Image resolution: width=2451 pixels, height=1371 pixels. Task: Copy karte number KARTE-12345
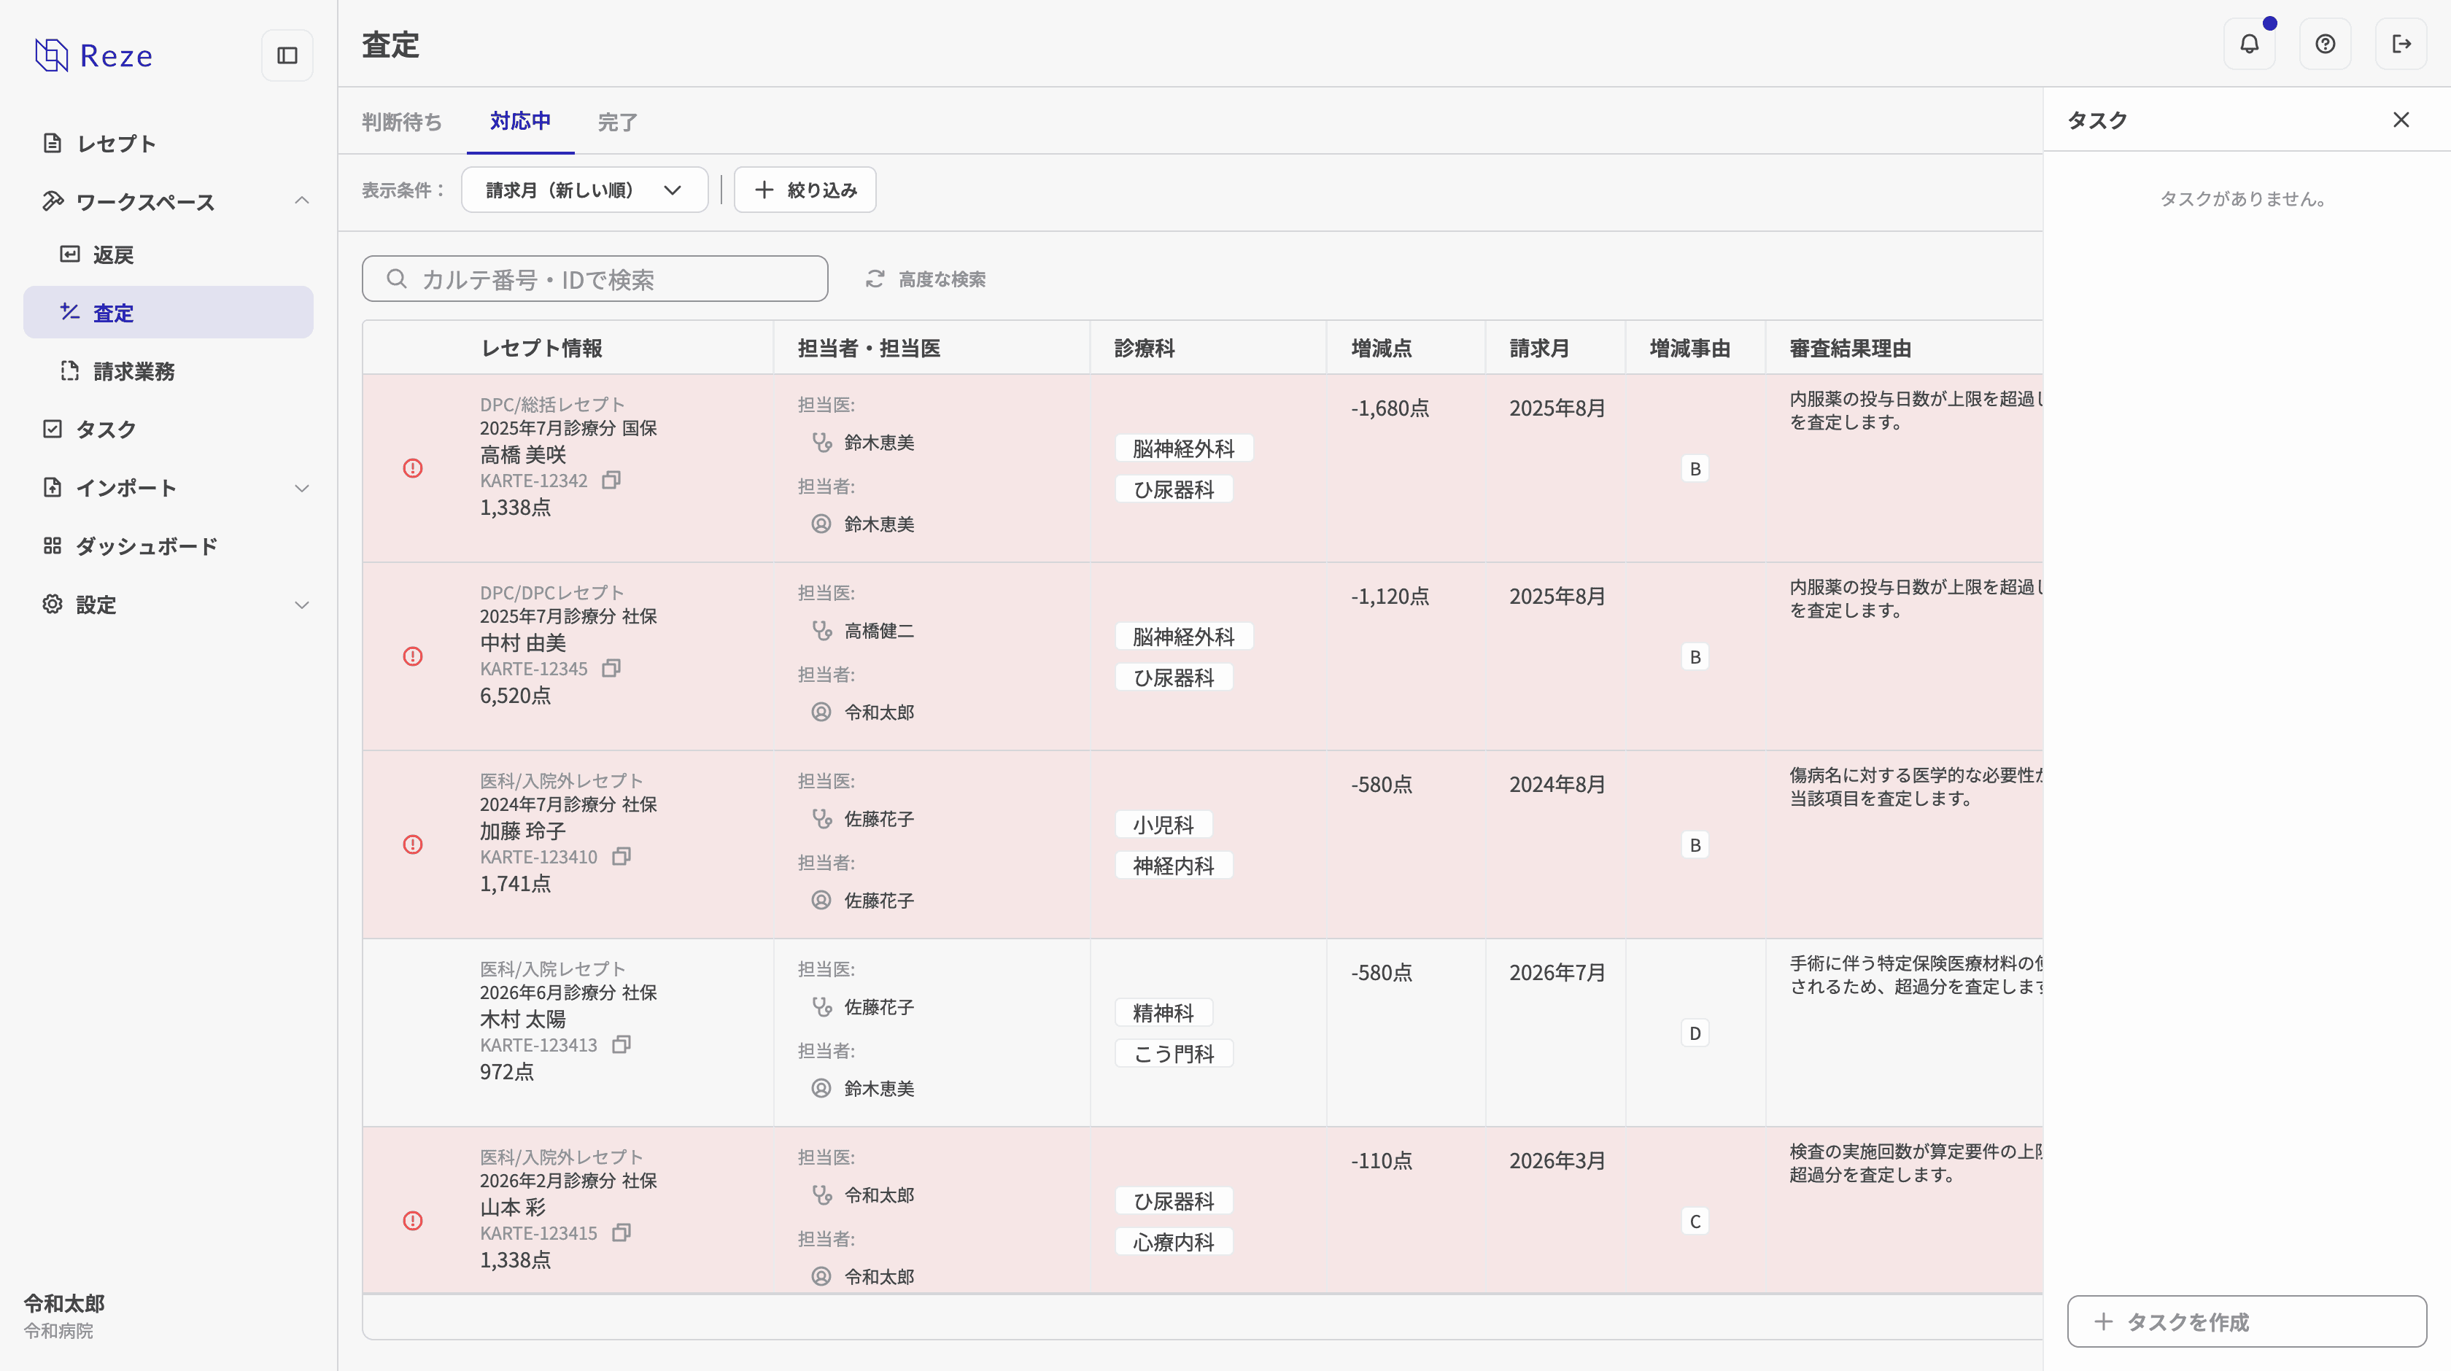(612, 668)
